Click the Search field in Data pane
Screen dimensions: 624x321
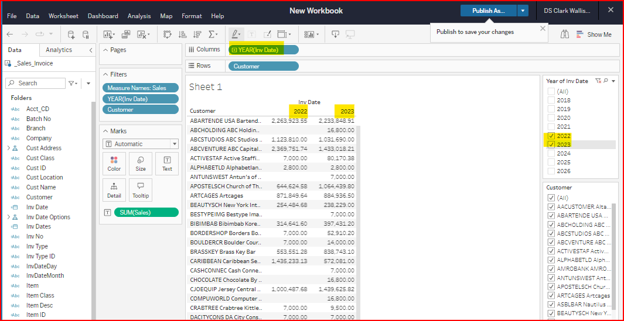35,84
